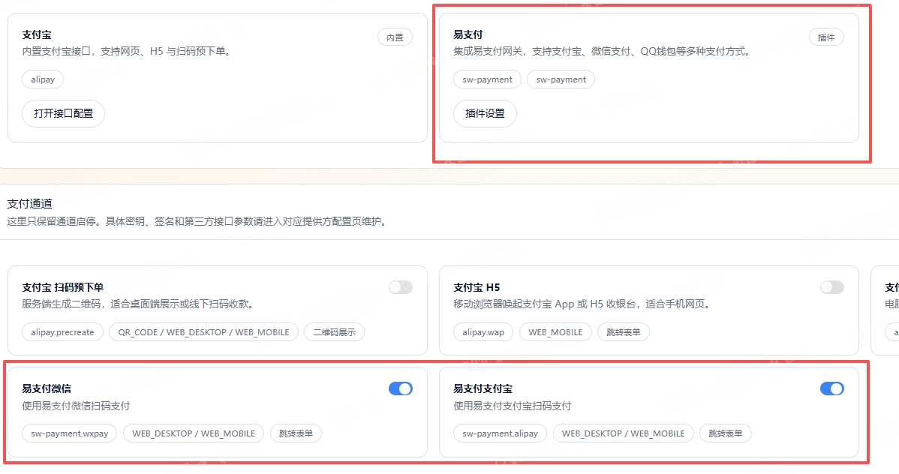
Task: Click the sw-payment.wxpay tag
Action: [x=69, y=434]
